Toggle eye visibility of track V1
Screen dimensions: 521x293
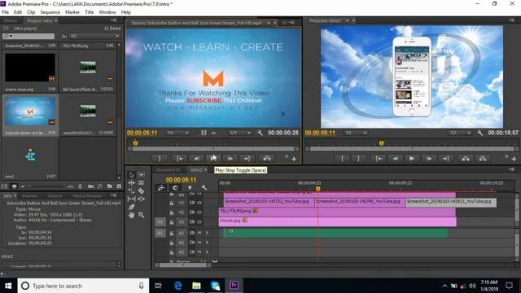(199, 222)
